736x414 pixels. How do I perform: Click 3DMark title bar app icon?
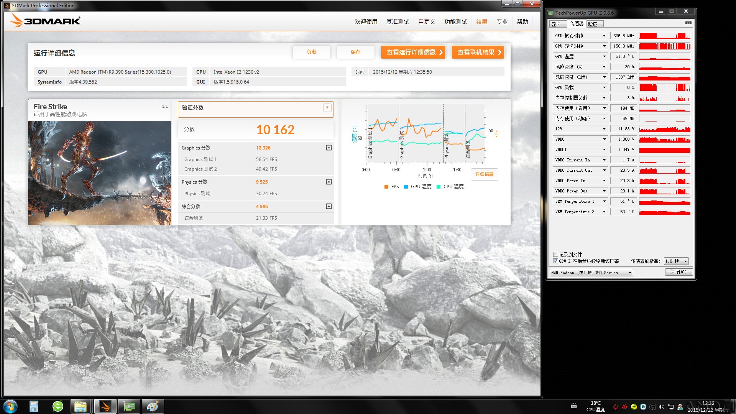(x=7, y=5)
